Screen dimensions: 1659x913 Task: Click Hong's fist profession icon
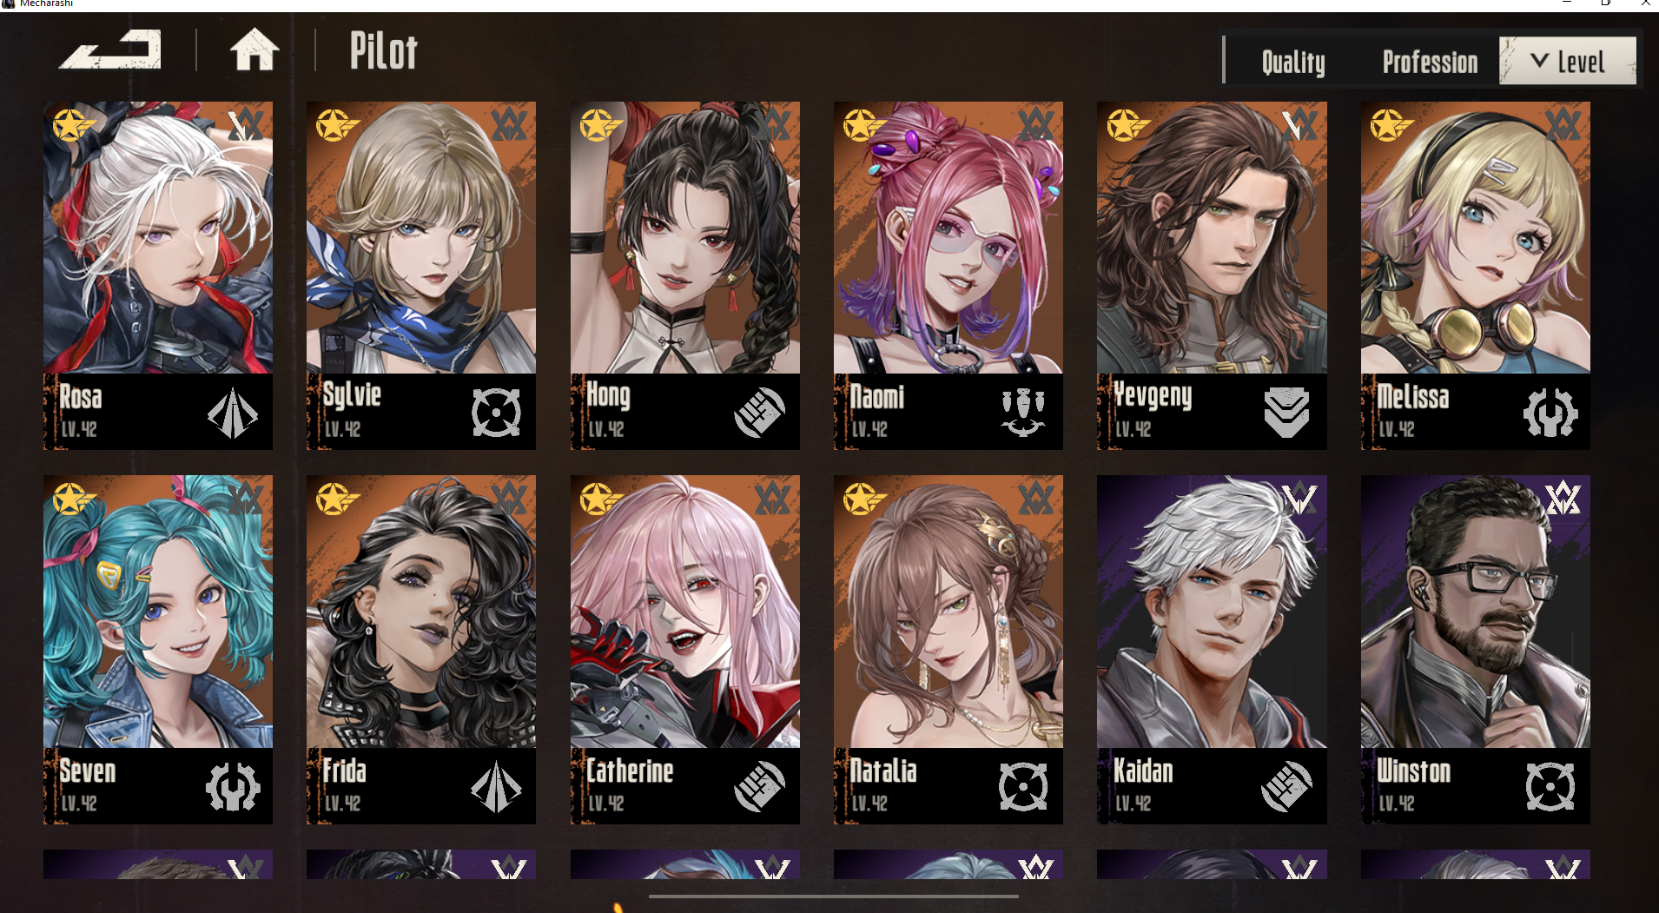[x=759, y=412]
